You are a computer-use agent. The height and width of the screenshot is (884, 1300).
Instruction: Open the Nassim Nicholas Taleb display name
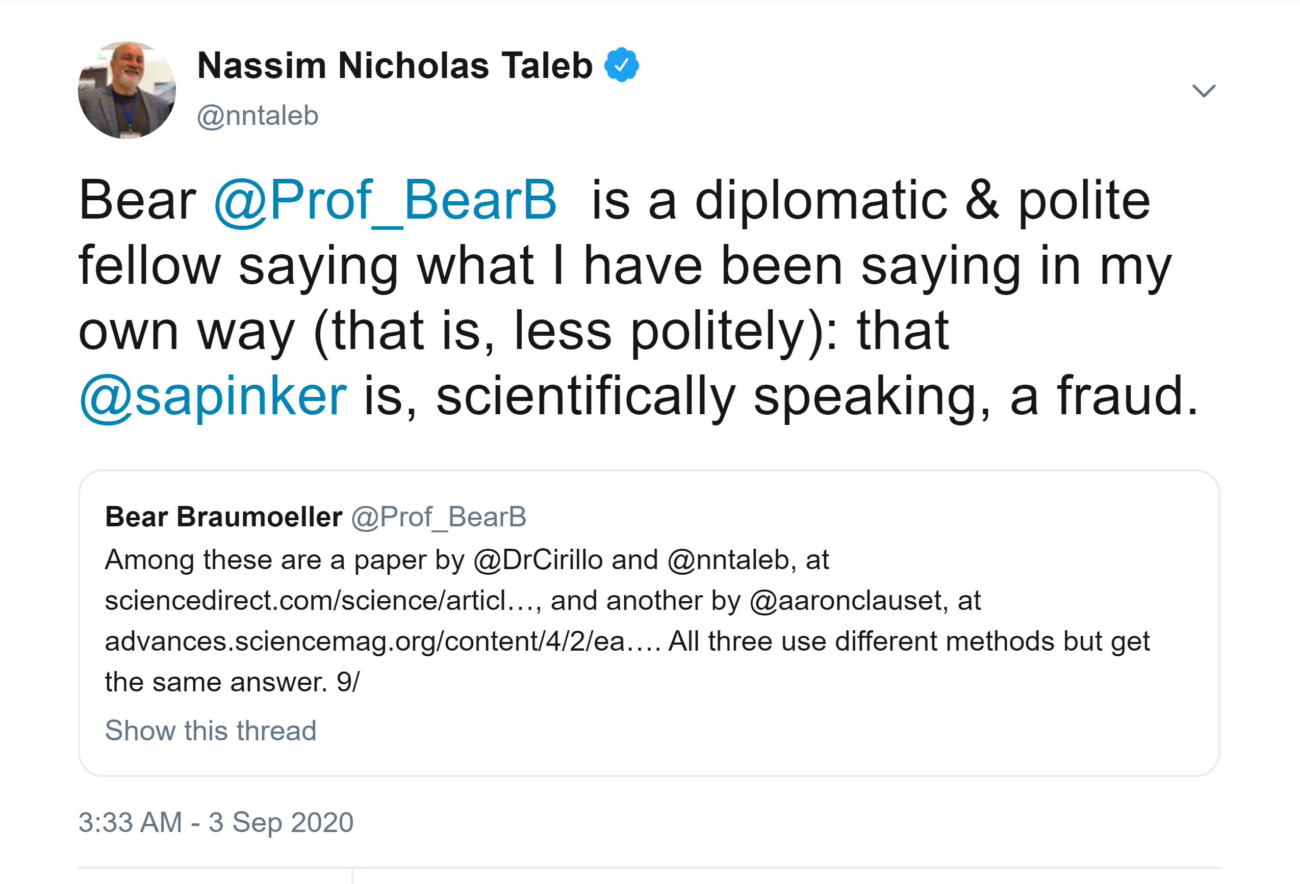pos(395,65)
